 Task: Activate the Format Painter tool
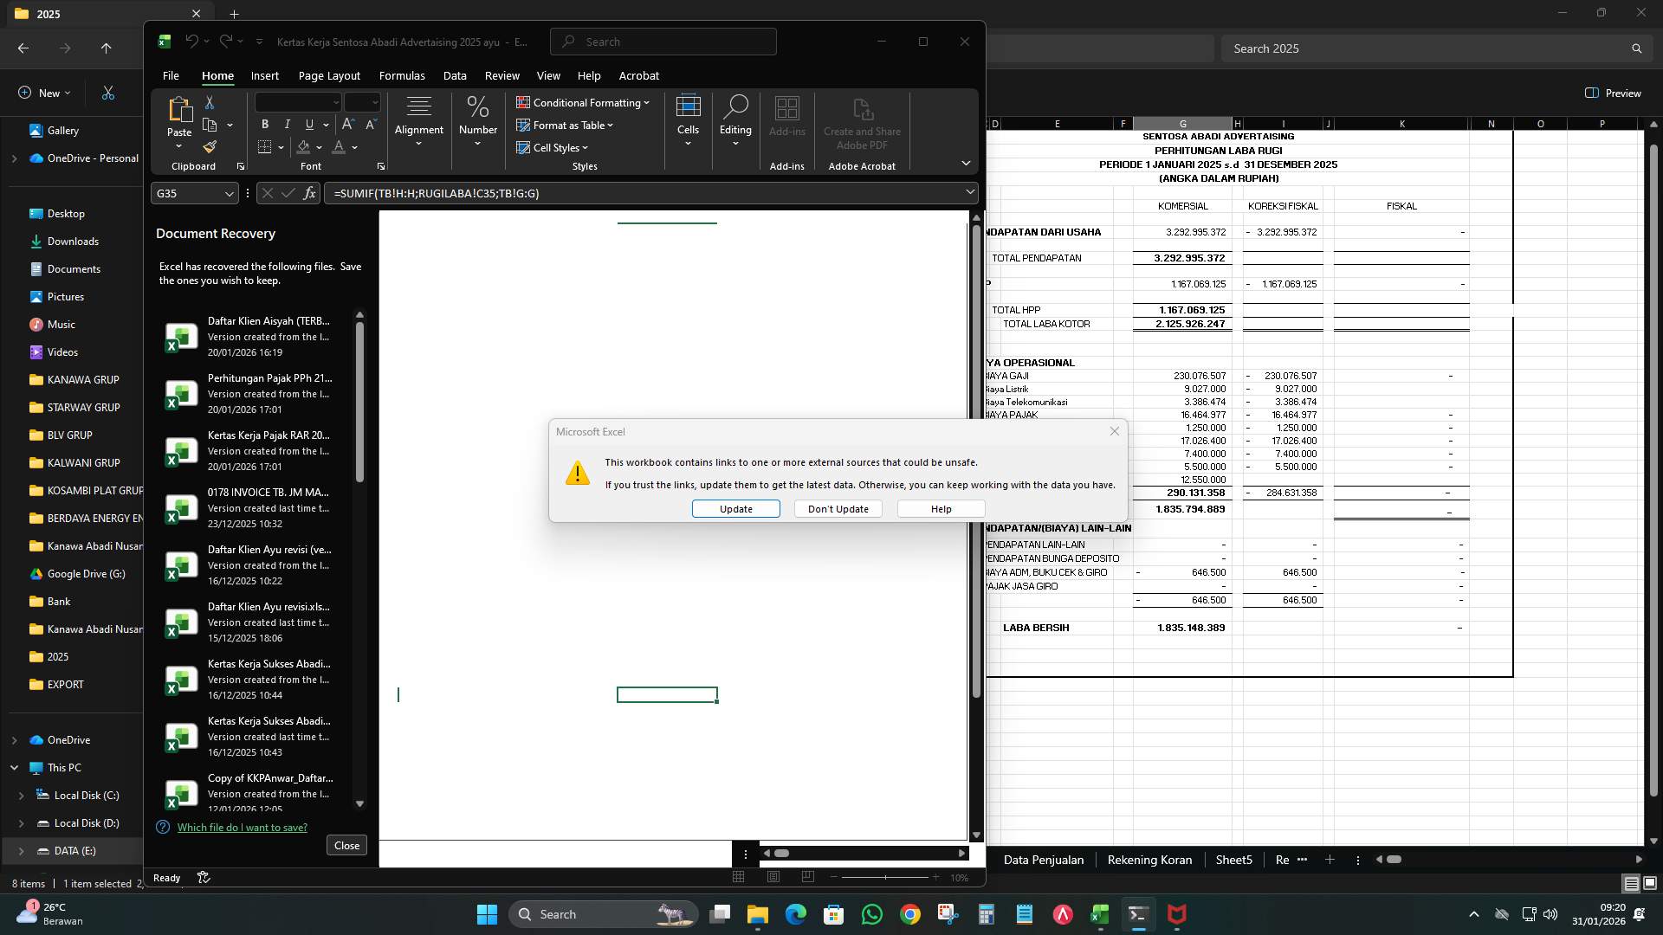(209, 146)
